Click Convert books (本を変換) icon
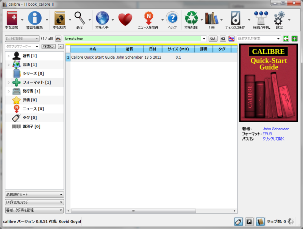 pos(59,18)
